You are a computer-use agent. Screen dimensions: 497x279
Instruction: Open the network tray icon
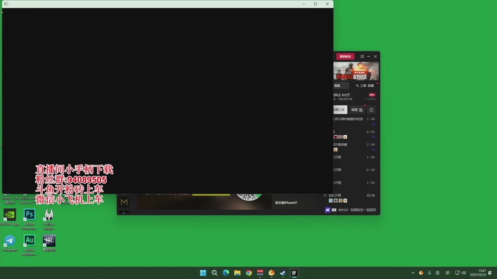(x=457, y=273)
